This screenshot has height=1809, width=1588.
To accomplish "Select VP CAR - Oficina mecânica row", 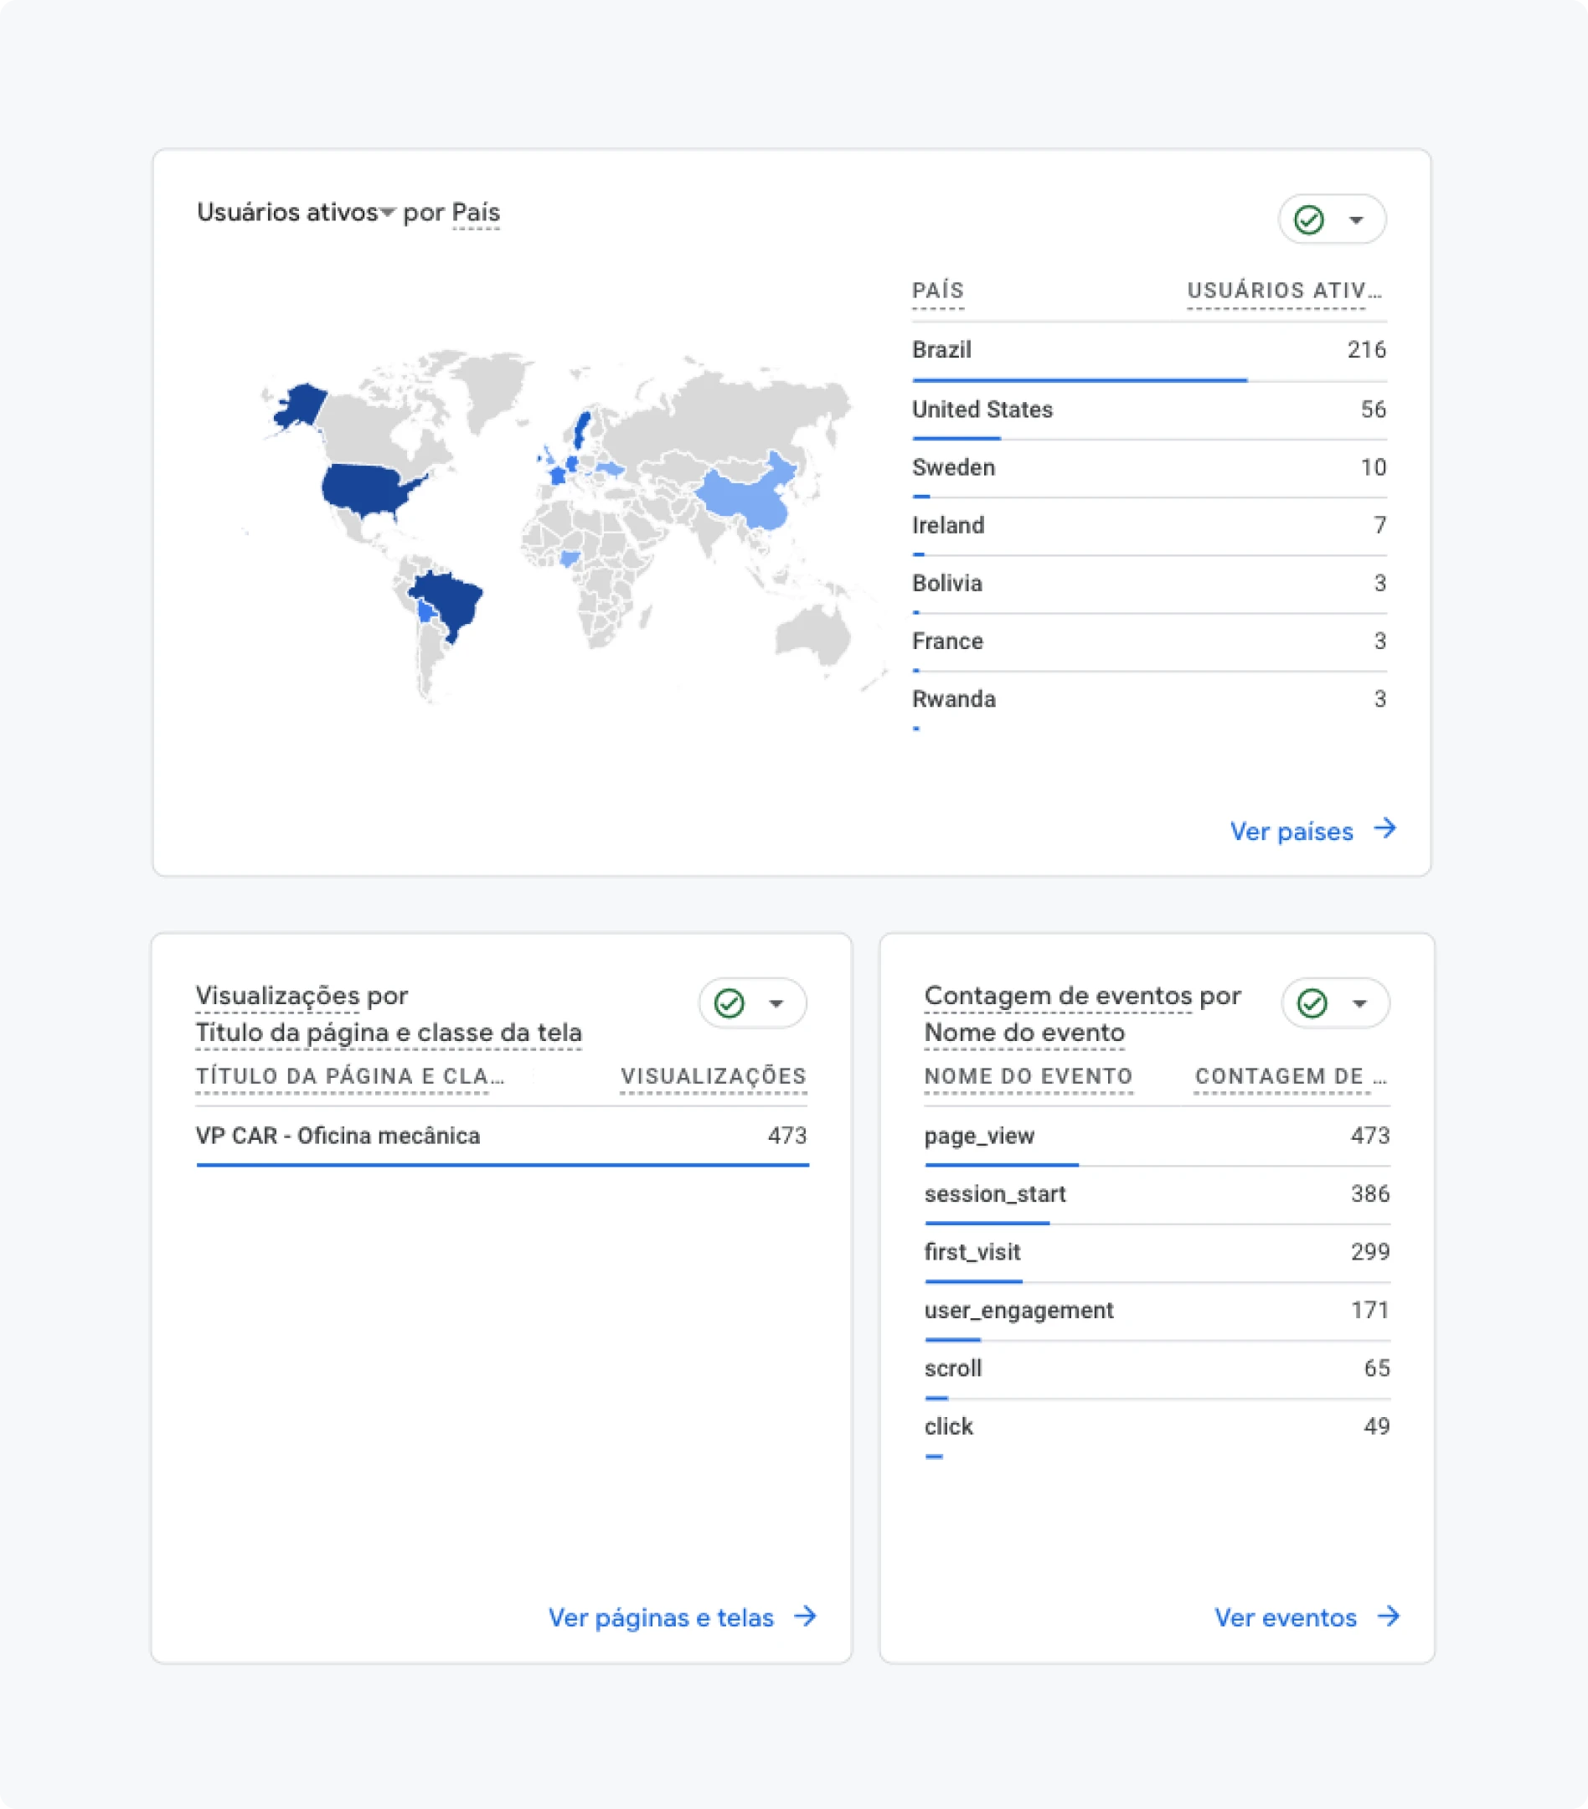I will point(502,1137).
